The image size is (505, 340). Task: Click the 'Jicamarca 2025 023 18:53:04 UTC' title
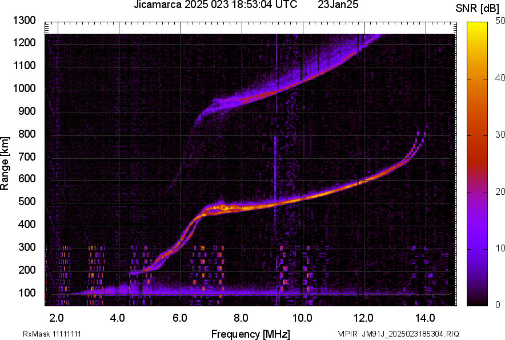[x=215, y=5]
